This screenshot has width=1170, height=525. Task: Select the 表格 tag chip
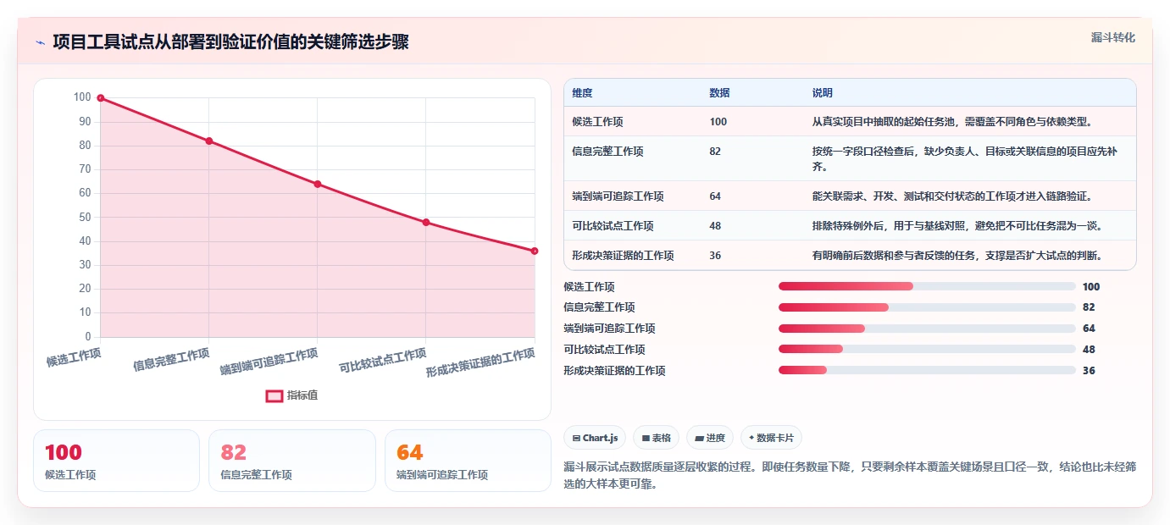click(x=657, y=438)
